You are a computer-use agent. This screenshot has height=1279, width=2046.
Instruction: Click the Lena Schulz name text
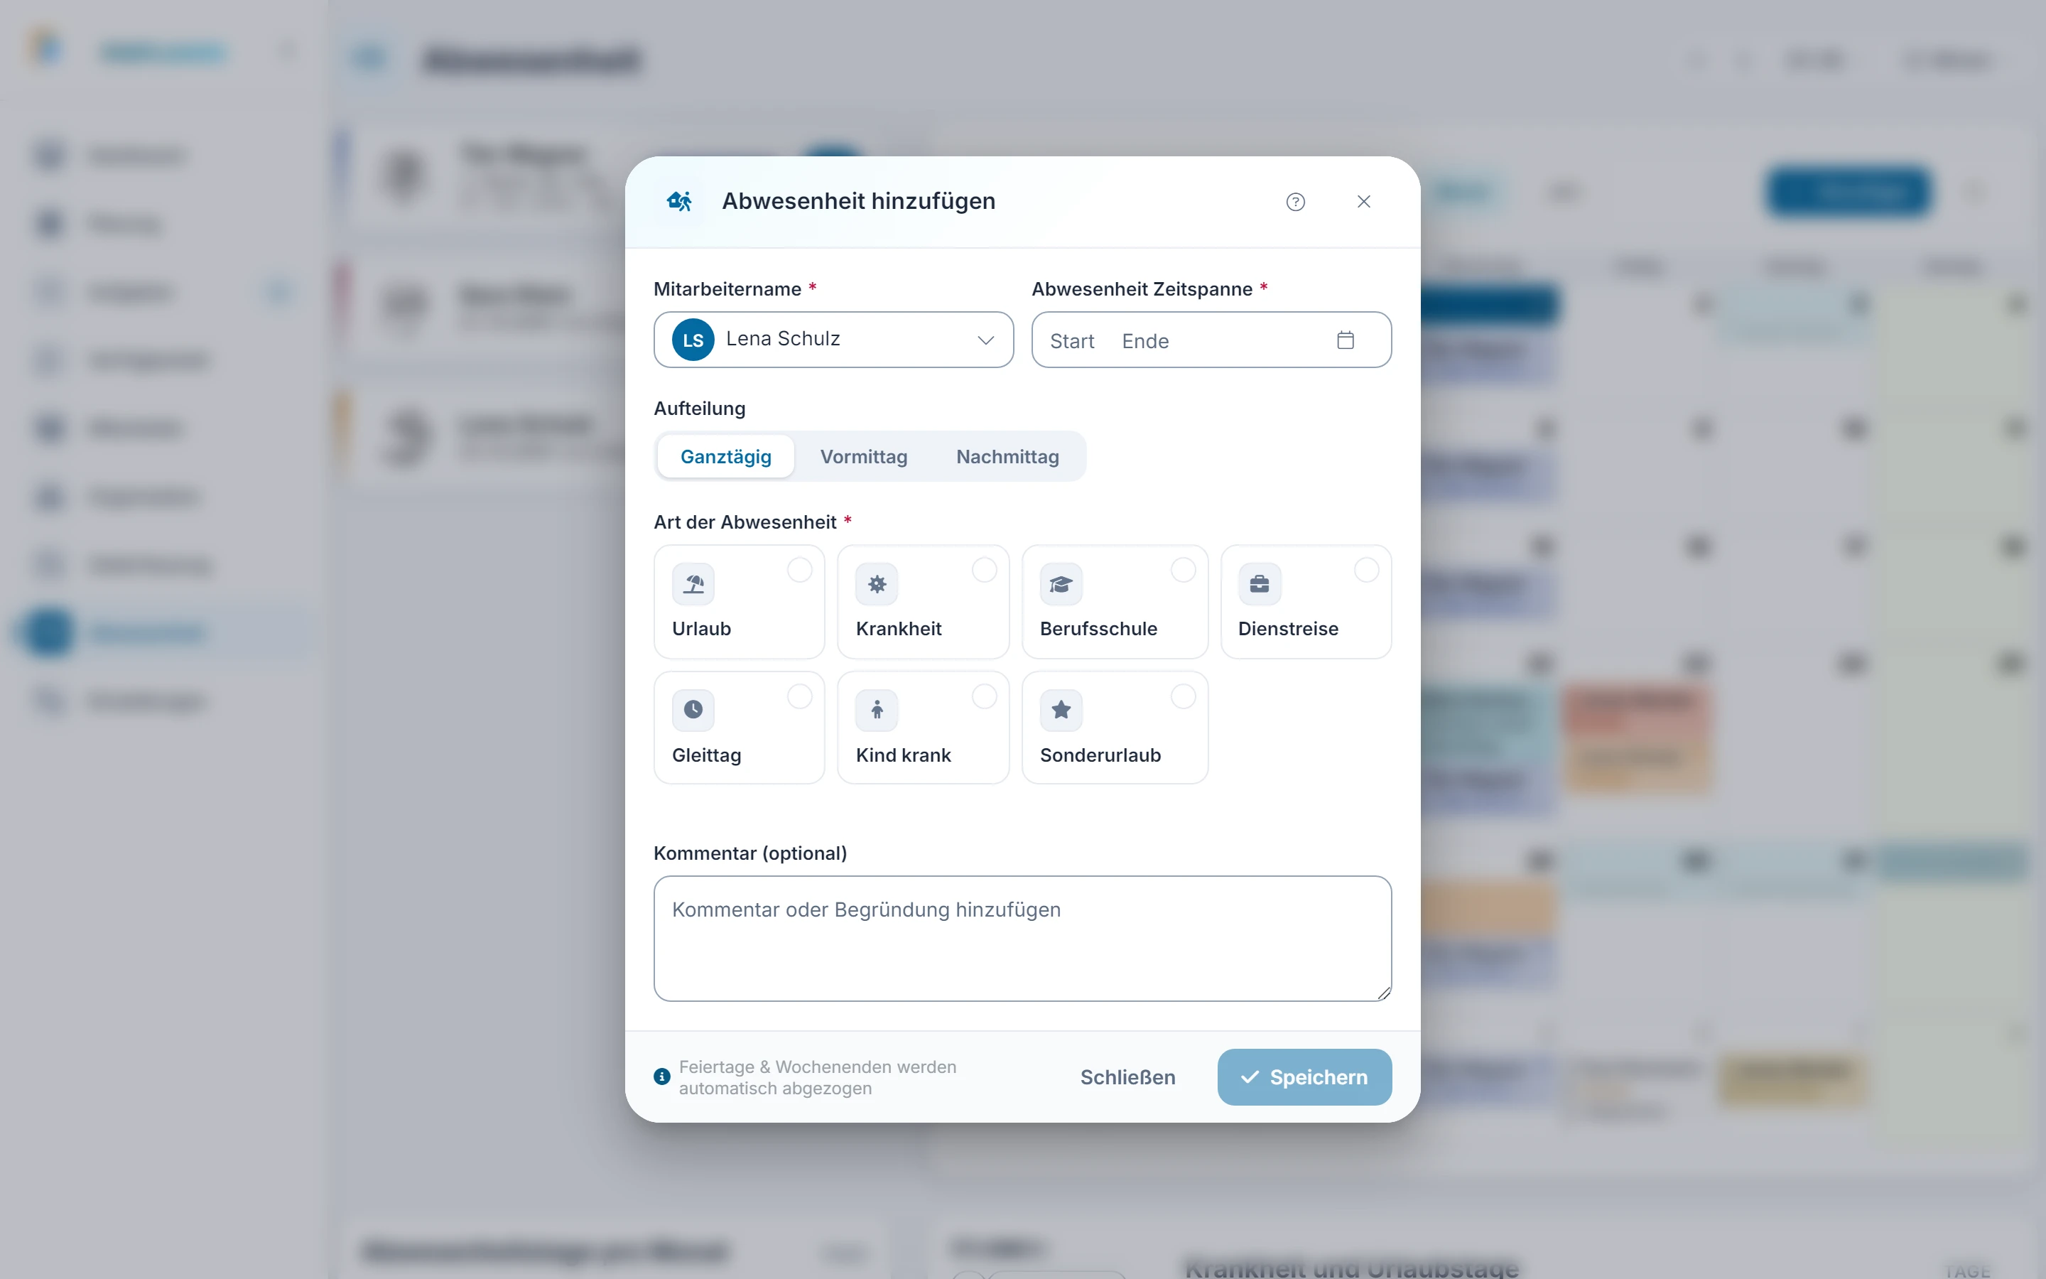782,338
